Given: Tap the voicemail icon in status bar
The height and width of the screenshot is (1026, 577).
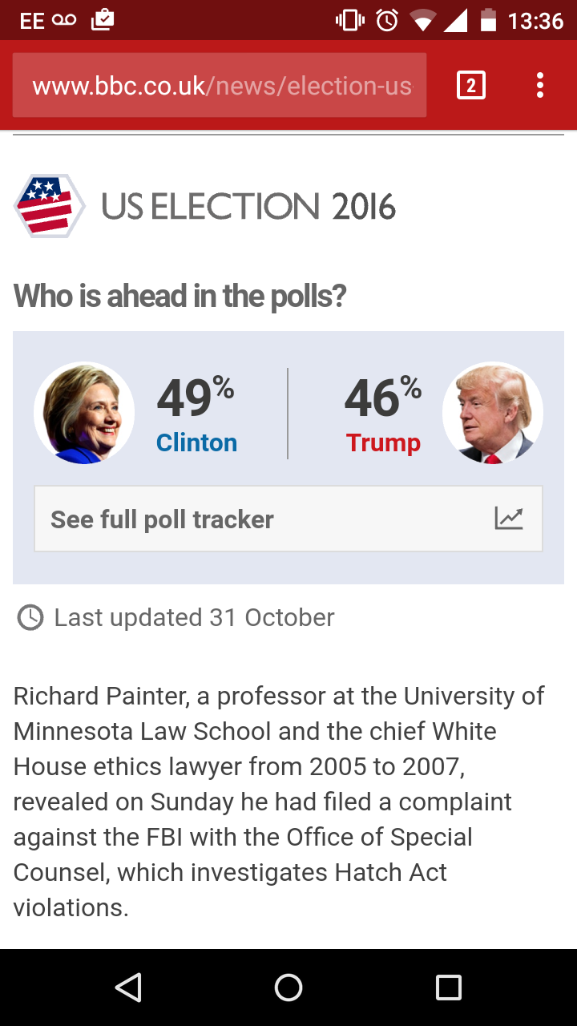Looking at the screenshot, I should click(x=65, y=20).
